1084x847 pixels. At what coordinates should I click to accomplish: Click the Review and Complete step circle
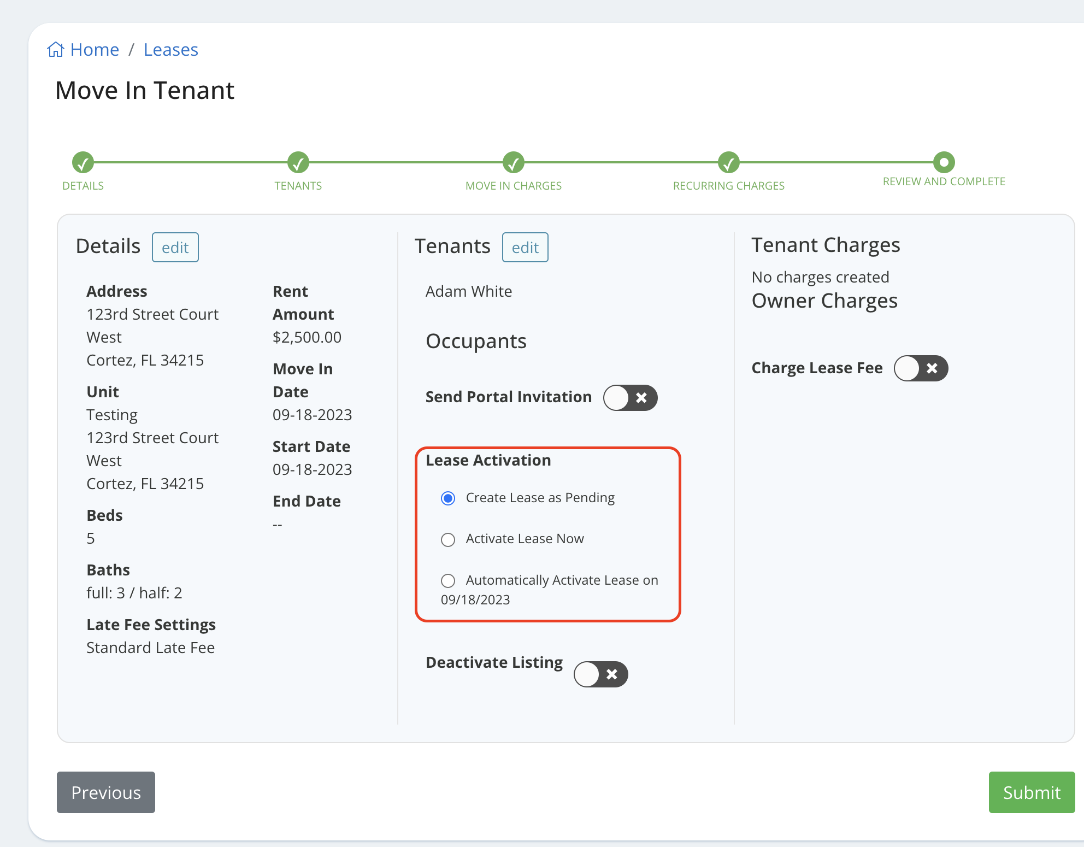(x=943, y=162)
